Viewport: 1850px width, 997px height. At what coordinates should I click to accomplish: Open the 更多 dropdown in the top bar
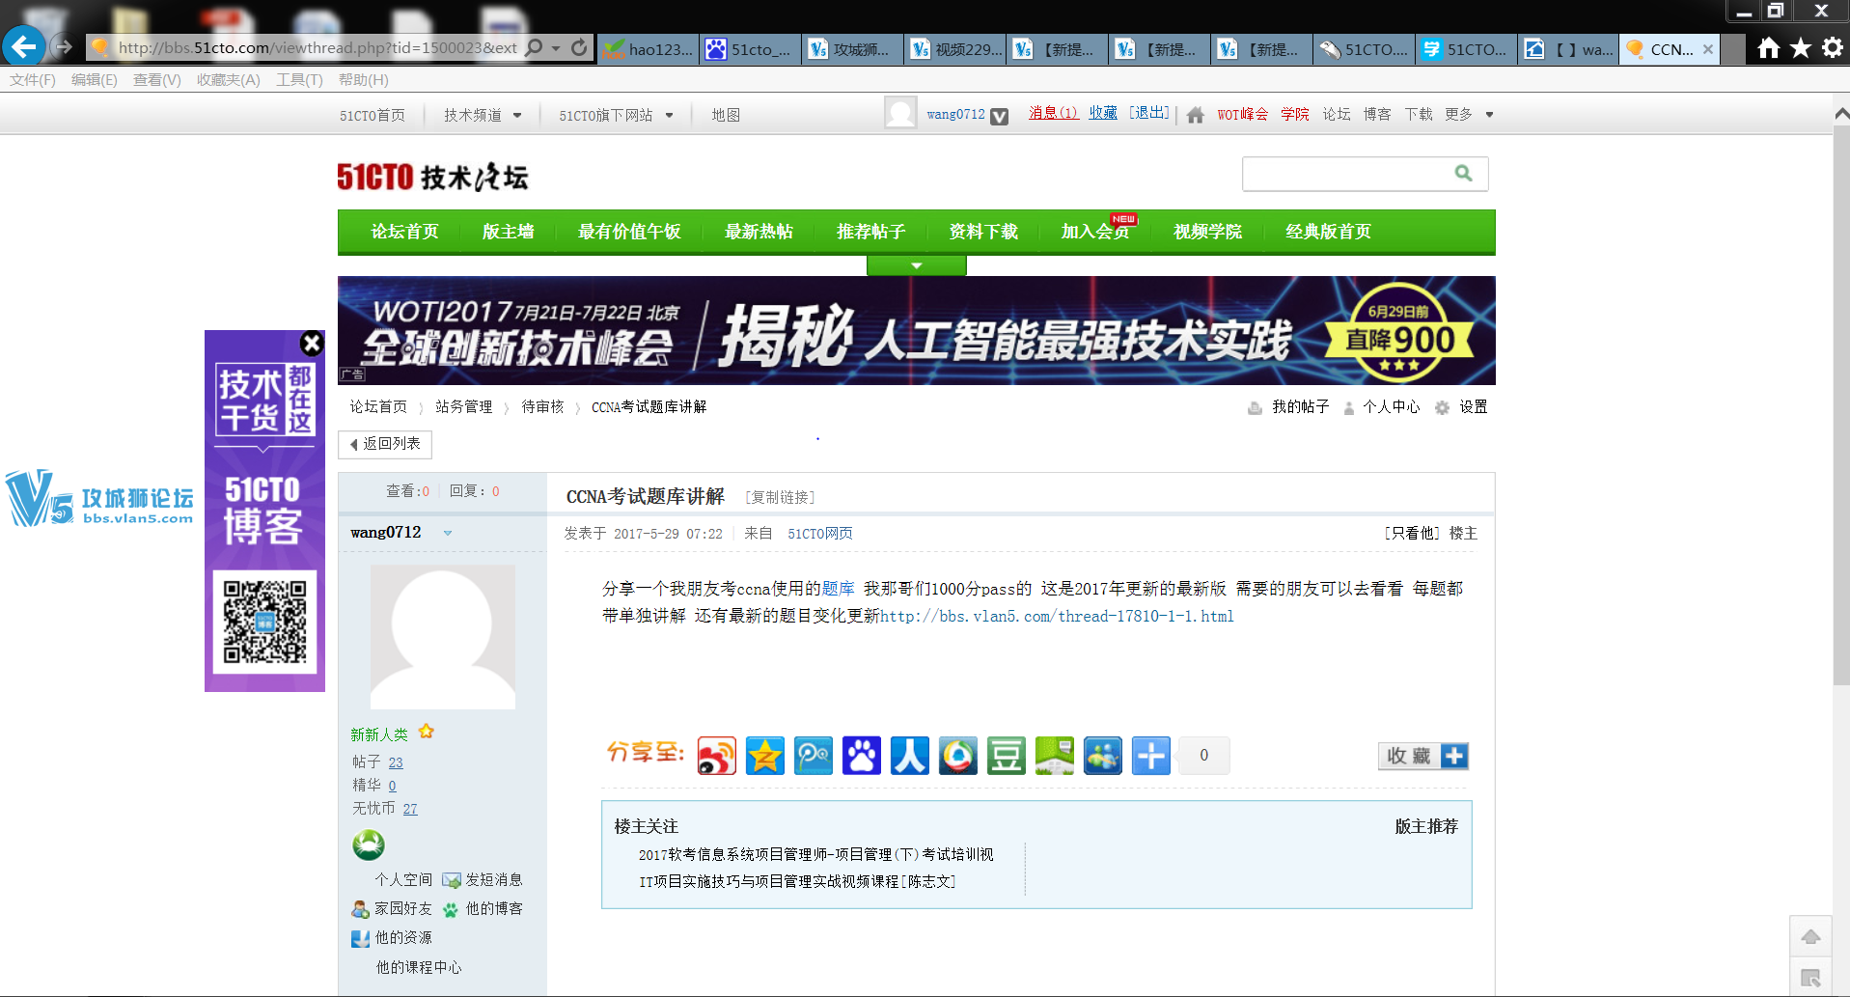click(1469, 114)
